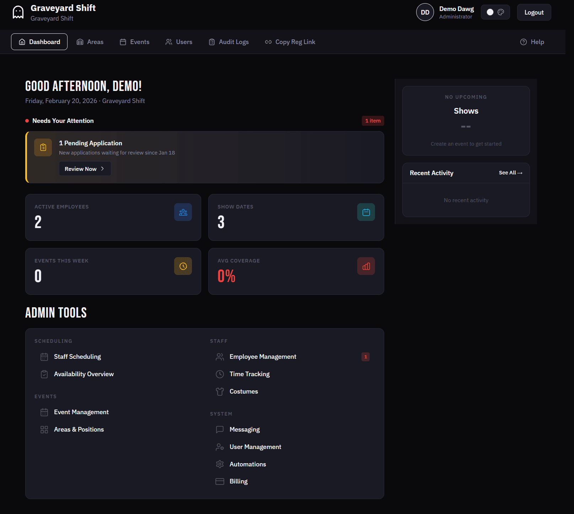The height and width of the screenshot is (514, 574).
Task: Click the Graveyard Shift ghost logo
Action: point(18,11)
